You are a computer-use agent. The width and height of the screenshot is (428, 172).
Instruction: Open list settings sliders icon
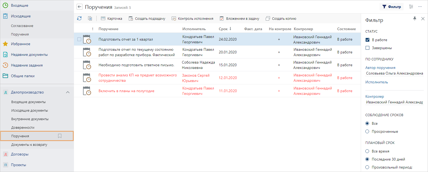point(411,7)
